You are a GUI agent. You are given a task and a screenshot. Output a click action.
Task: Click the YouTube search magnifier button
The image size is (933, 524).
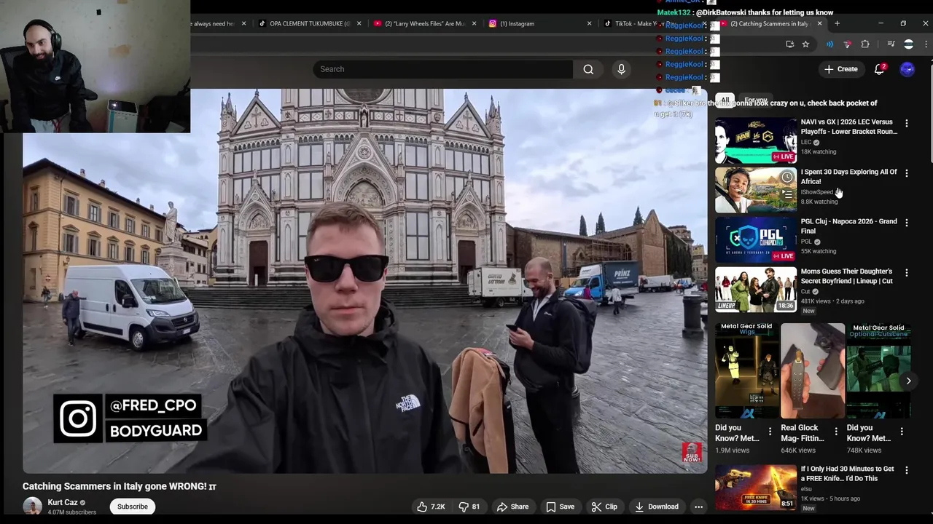tap(588, 69)
